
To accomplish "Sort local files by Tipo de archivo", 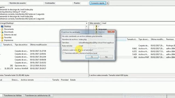I will 21,45.
